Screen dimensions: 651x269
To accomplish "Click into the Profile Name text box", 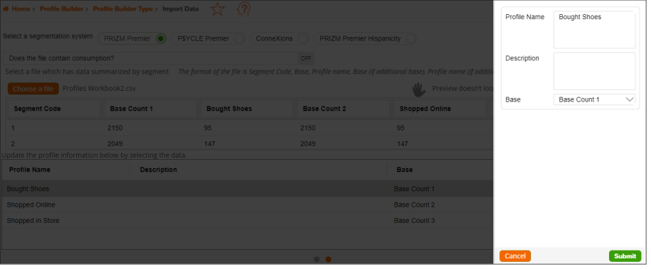I will pos(594,30).
